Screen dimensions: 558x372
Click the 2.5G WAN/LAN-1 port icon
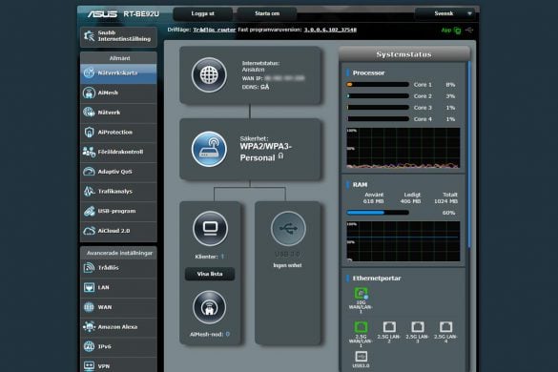(x=361, y=327)
